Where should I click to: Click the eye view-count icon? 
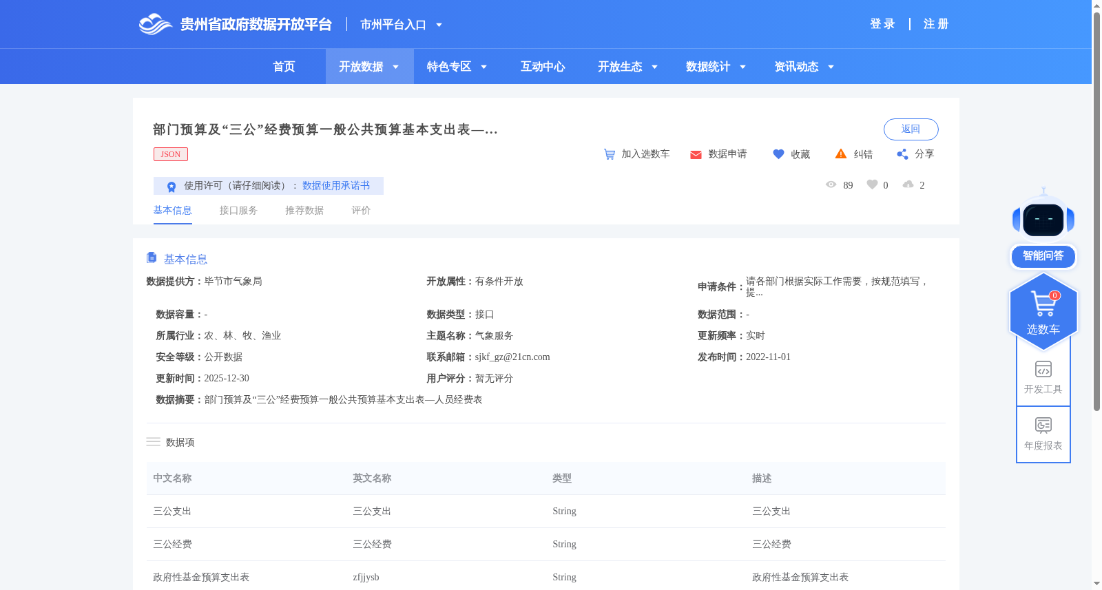point(831,185)
